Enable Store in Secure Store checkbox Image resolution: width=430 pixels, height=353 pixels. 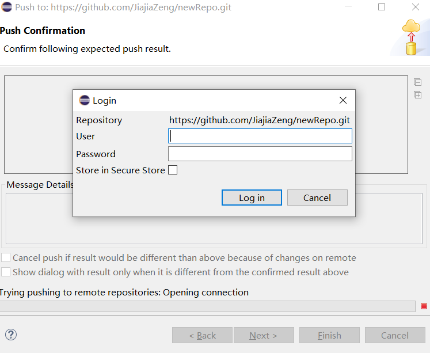173,170
